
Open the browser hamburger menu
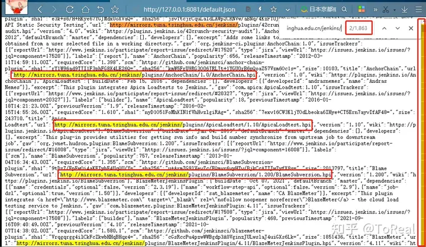[x=419, y=9]
